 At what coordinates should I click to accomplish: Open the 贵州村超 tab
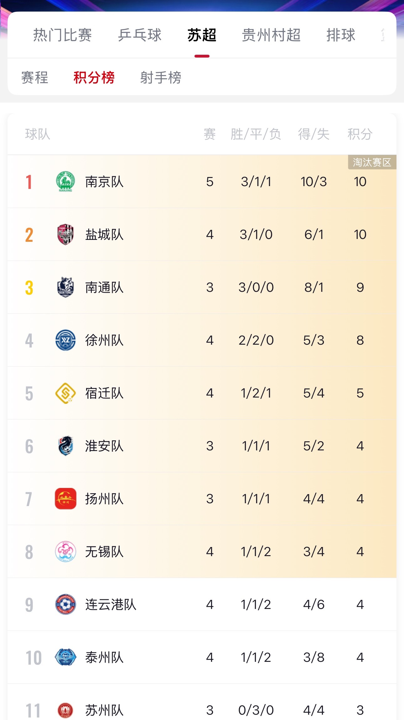pyautogui.click(x=271, y=35)
